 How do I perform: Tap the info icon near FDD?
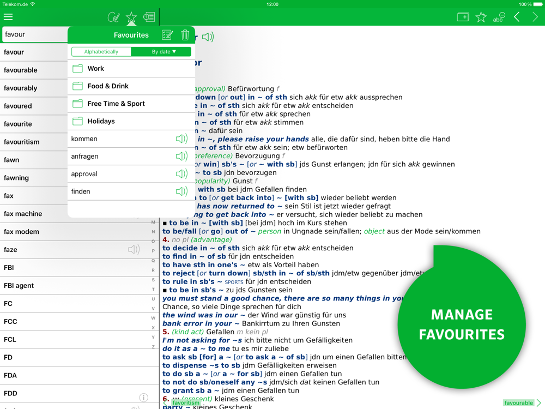[143, 397]
